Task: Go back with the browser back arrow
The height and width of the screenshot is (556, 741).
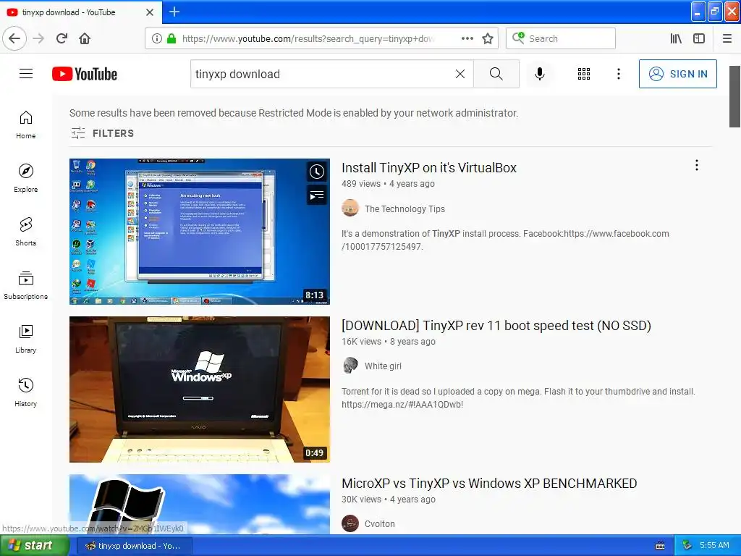Action: (x=14, y=38)
